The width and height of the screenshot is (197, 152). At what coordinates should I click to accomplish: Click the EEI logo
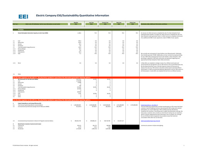(x=23, y=17)
